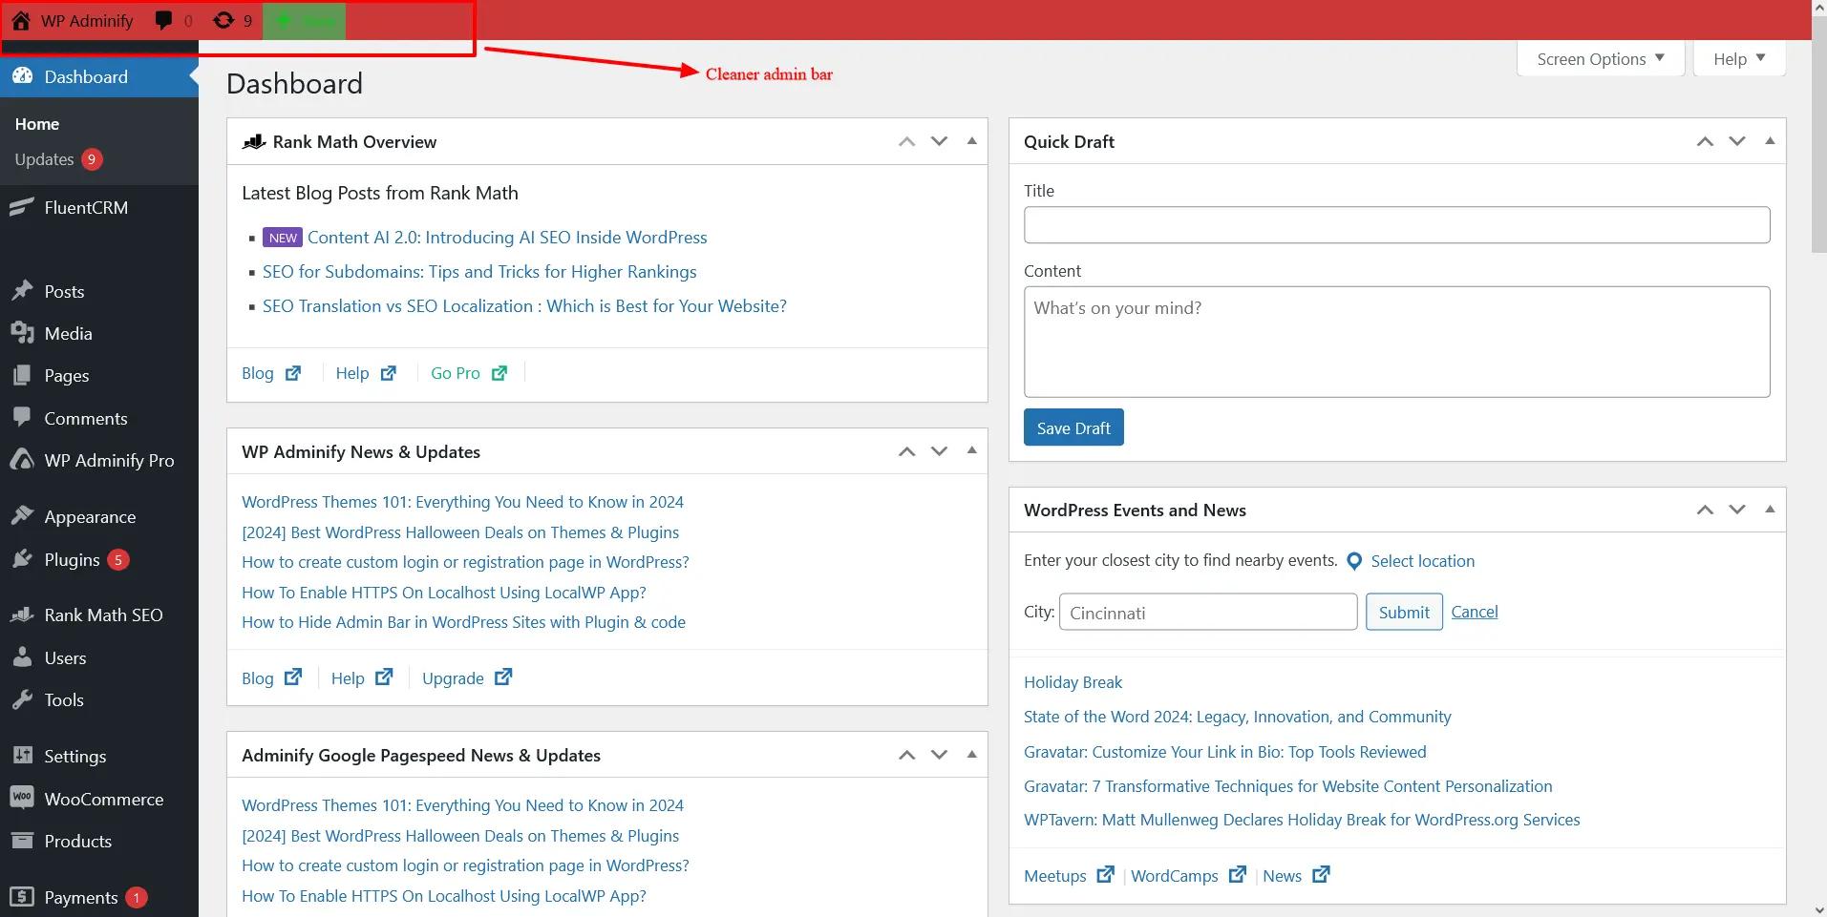
Task: Toggle WordPress Events and News panel
Action: [x=1770, y=510]
